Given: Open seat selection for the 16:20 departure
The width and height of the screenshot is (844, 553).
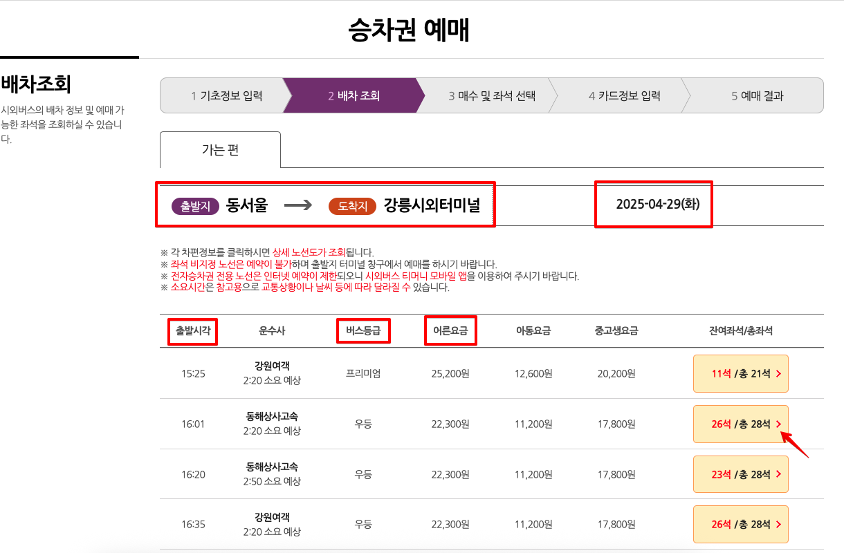Looking at the screenshot, I should (x=740, y=474).
